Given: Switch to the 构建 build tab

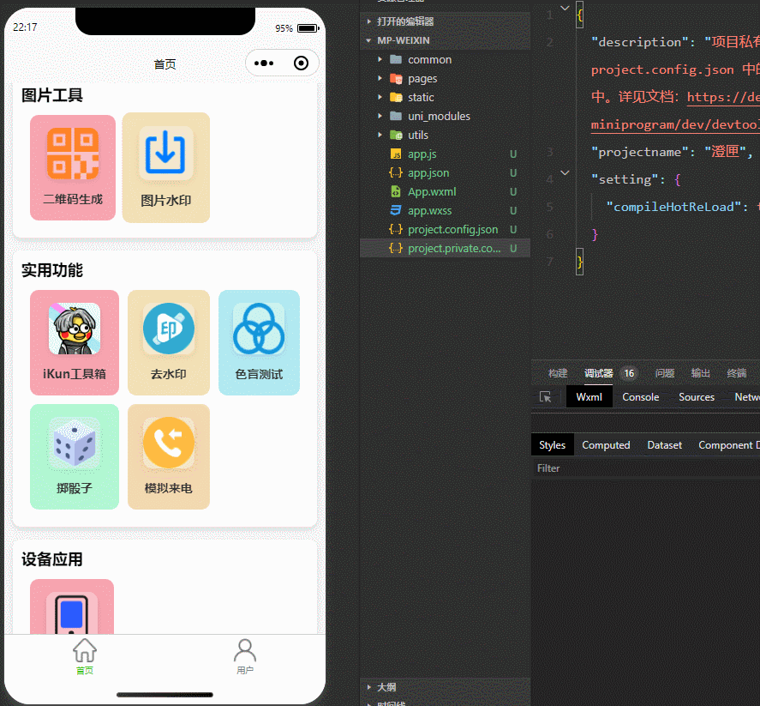Looking at the screenshot, I should [x=558, y=373].
